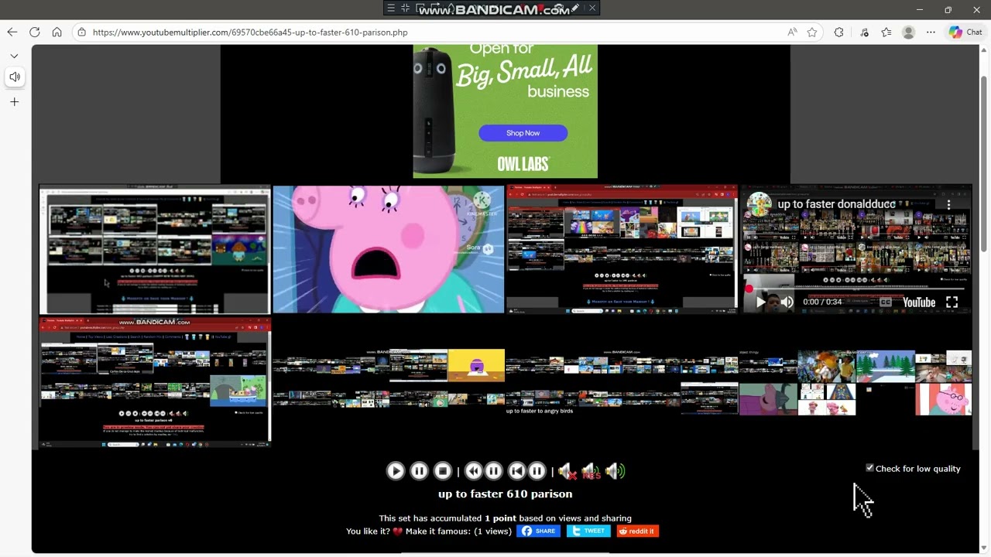Pause all videos using the first pause button
Viewport: 991px width, 557px height.
[x=419, y=471]
